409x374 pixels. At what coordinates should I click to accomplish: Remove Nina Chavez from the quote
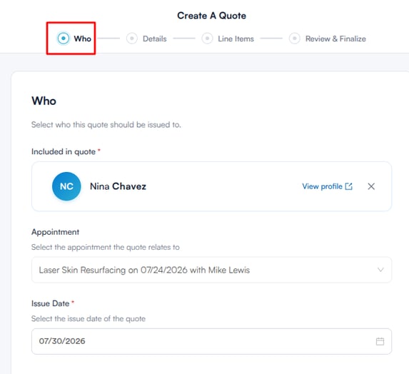pyautogui.click(x=371, y=186)
